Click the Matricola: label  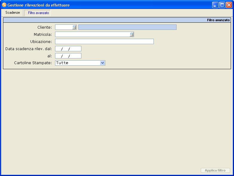click(43, 35)
